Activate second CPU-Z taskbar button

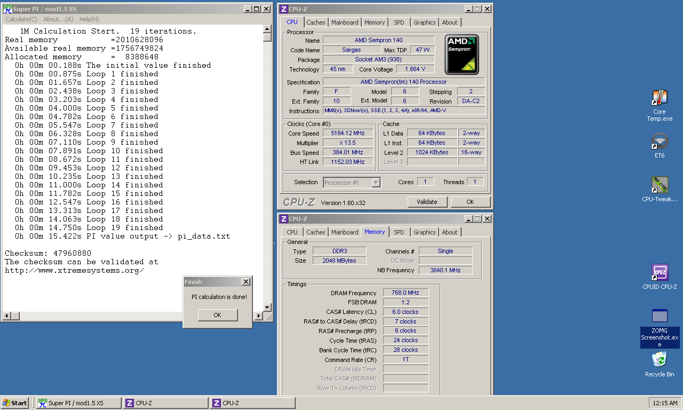252,403
